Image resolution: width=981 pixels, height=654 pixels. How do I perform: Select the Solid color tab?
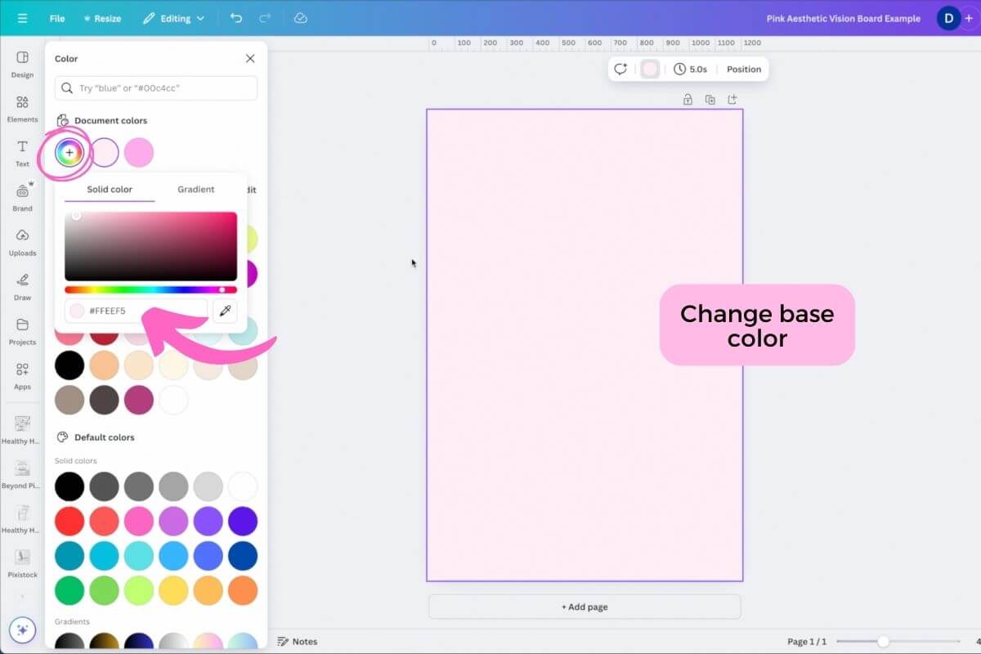tap(110, 190)
